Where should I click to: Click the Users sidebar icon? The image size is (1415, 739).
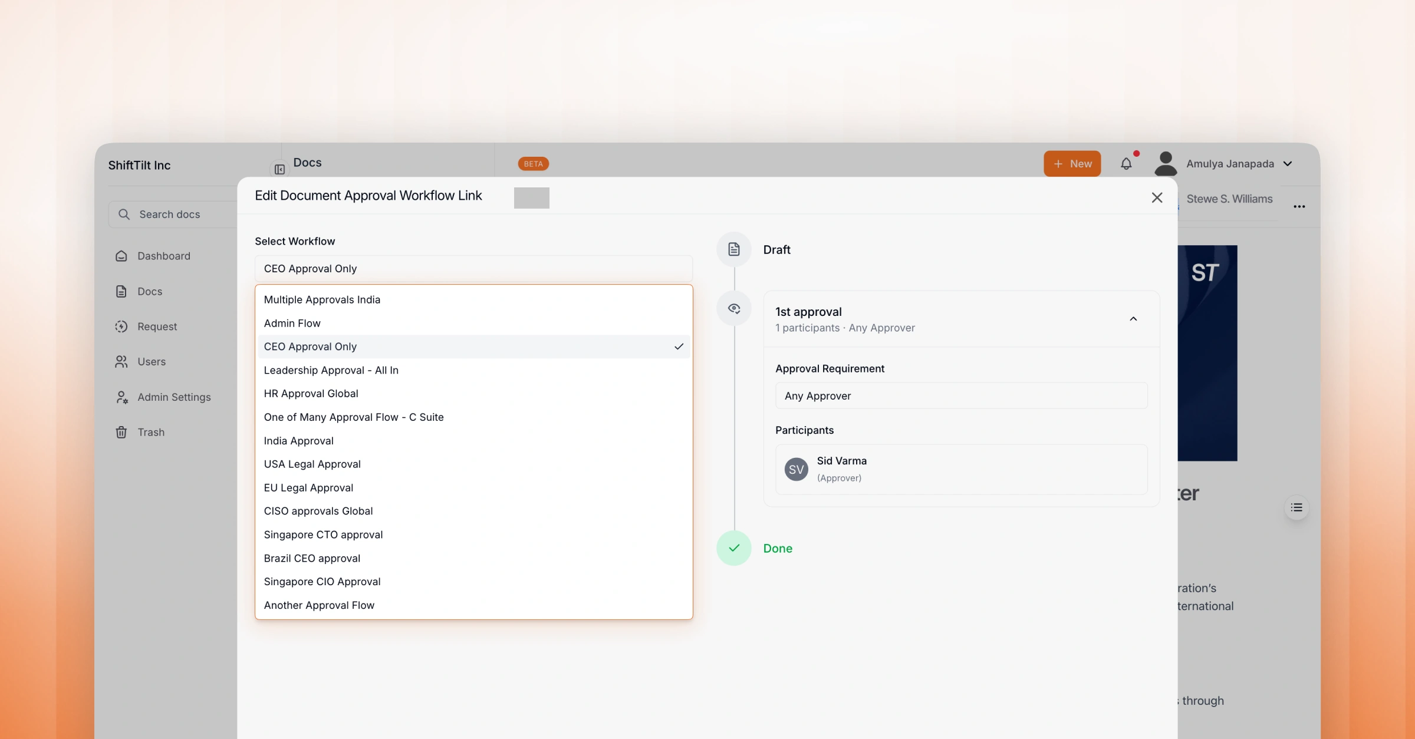121,361
